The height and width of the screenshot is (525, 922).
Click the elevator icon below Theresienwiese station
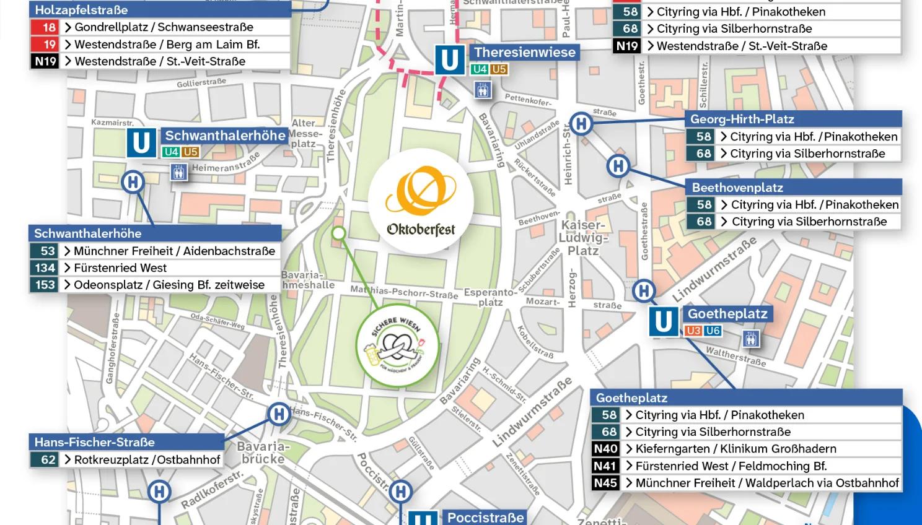(x=483, y=90)
